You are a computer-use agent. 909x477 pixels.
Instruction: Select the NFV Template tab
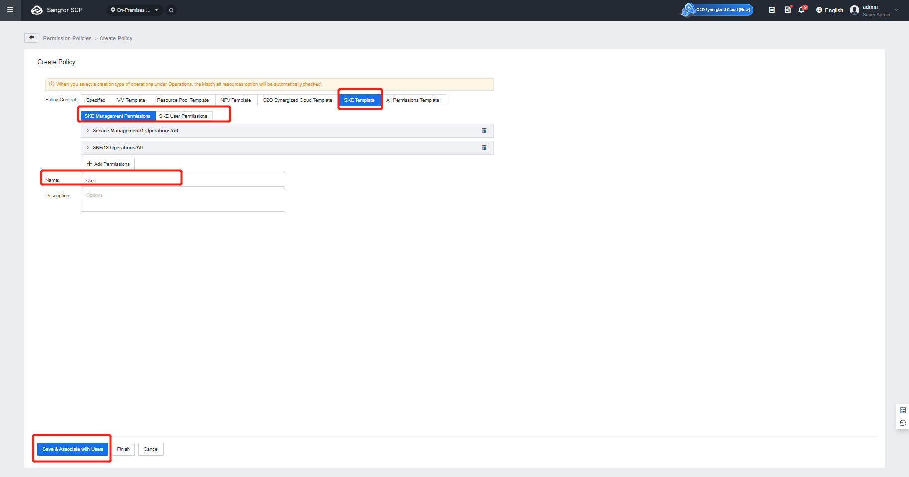pos(236,100)
